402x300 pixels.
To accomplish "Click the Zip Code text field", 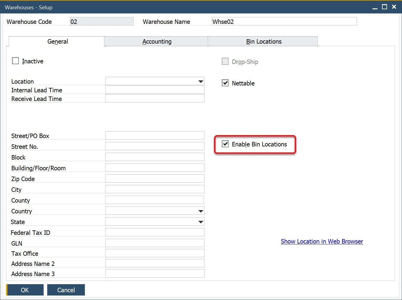I will 155,179.
